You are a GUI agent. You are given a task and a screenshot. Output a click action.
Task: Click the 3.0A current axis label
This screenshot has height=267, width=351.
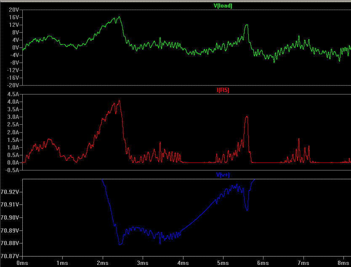click(x=13, y=117)
